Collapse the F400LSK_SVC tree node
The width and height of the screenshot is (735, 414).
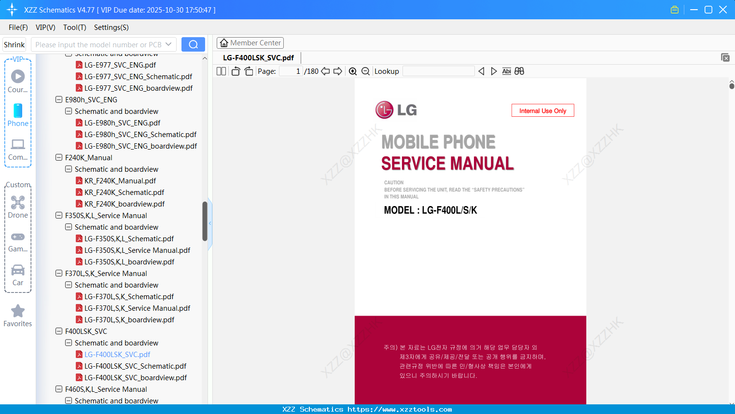click(58, 331)
